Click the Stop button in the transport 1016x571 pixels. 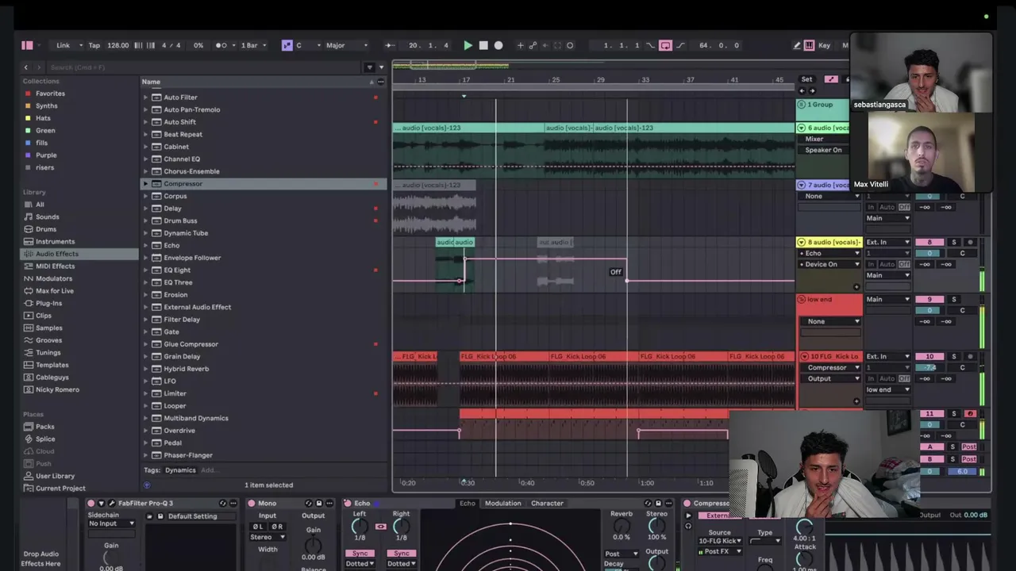pos(483,45)
